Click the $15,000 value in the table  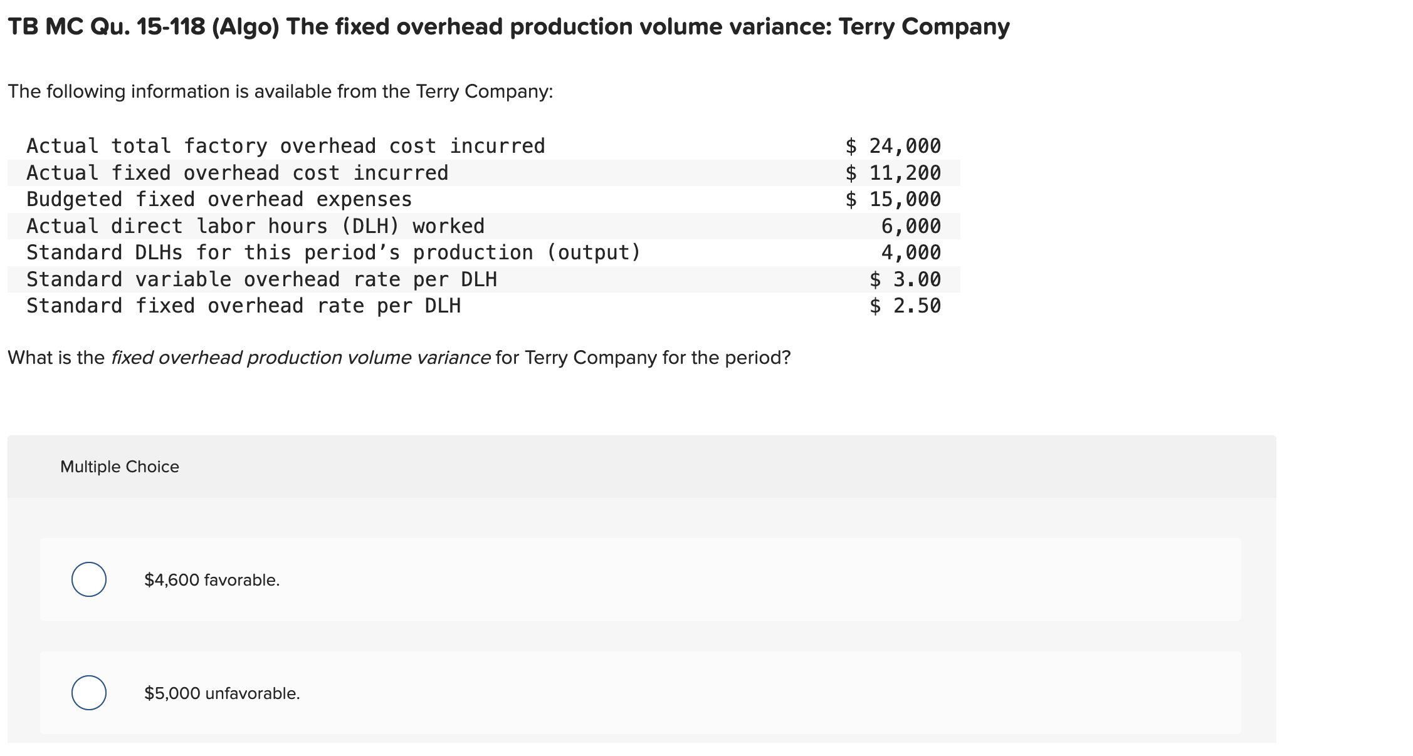point(893,199)
